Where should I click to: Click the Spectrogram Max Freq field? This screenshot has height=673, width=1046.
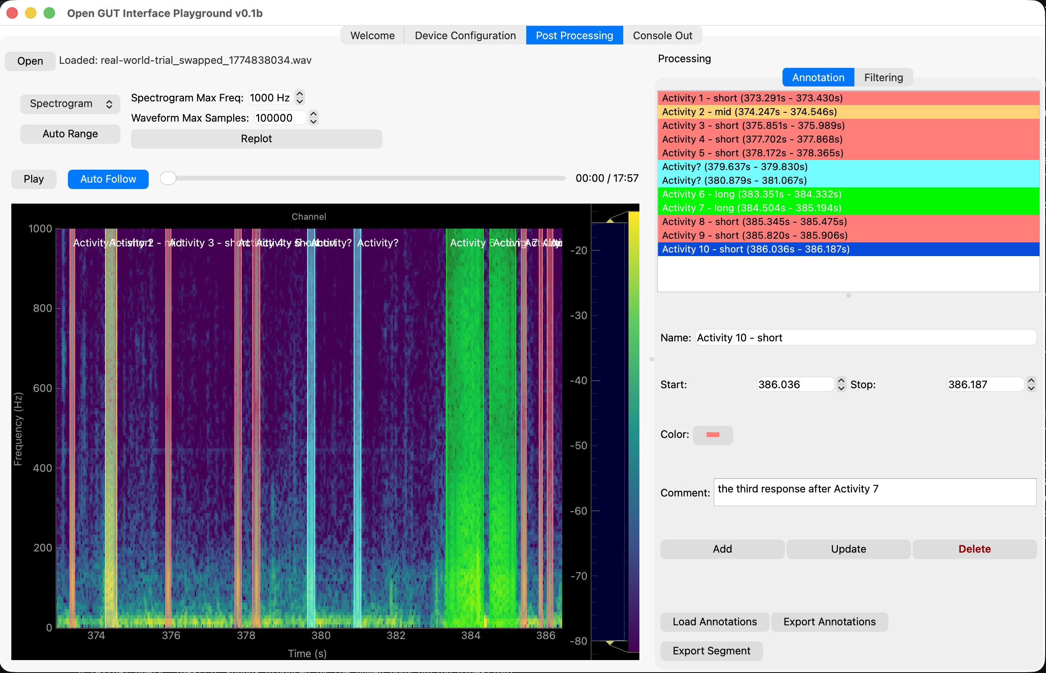coord(270,97)
